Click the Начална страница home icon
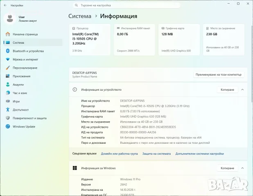 pyautogui.click(x=8, y=34)
